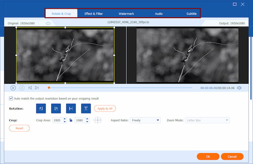Click the stop playback button

tap(22, 88)
